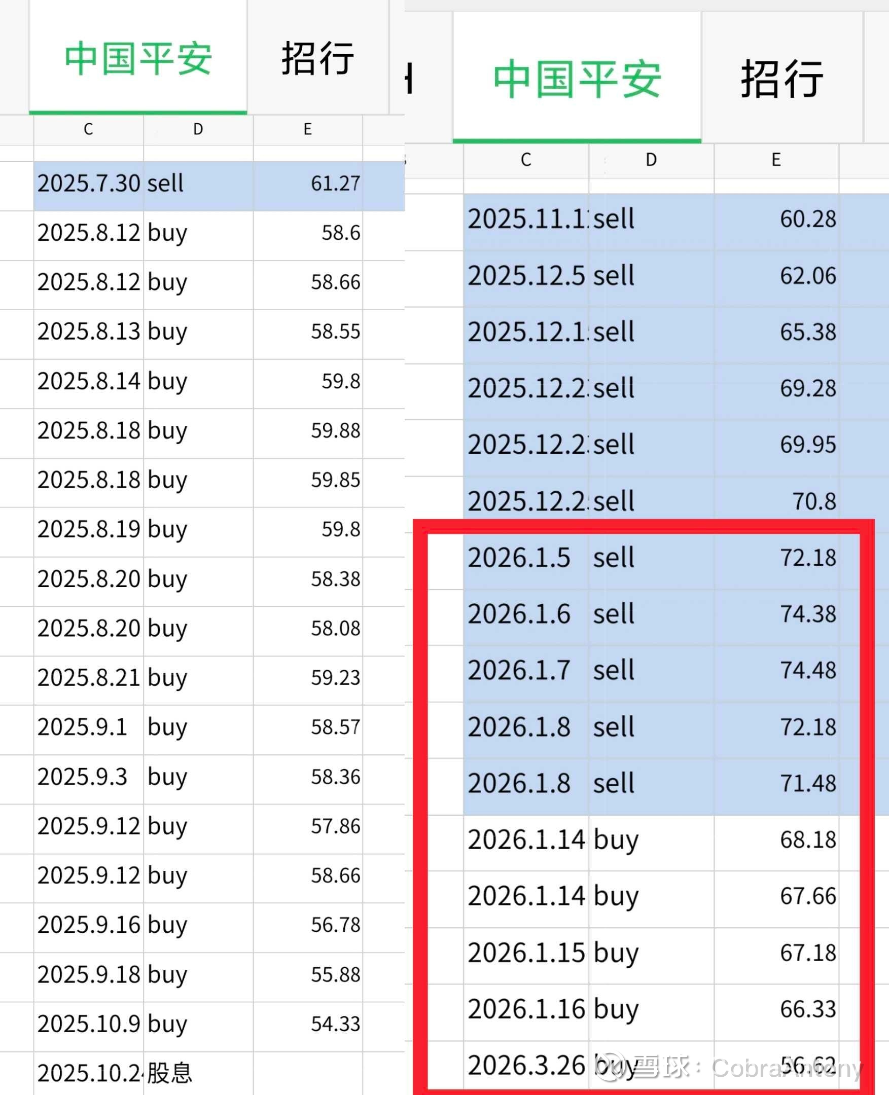The image size is (889, 1095).
Task: Select the price cell 65.38
Action: click(x=776, y=335)
